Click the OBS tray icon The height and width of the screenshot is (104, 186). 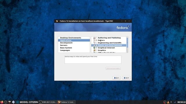click(x=165, y=102)
